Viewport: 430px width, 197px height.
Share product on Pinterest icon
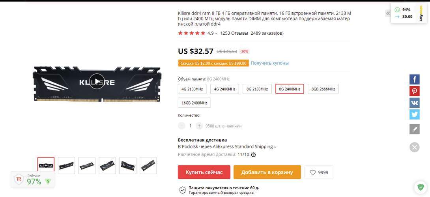414,91
